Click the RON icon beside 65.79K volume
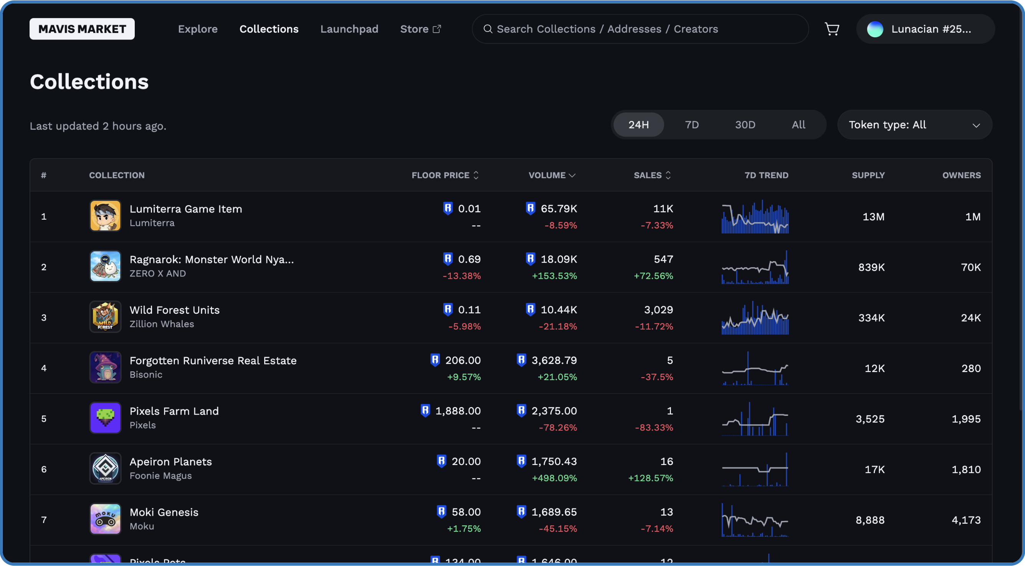 coord(531,208)
